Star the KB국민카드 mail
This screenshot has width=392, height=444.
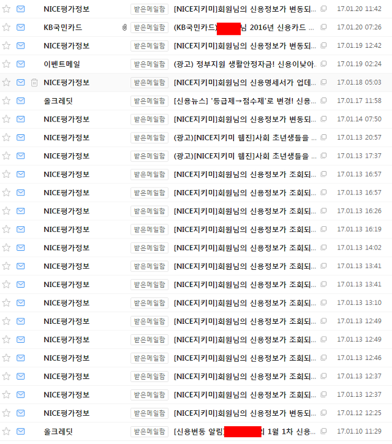click(x=6, y=28)
